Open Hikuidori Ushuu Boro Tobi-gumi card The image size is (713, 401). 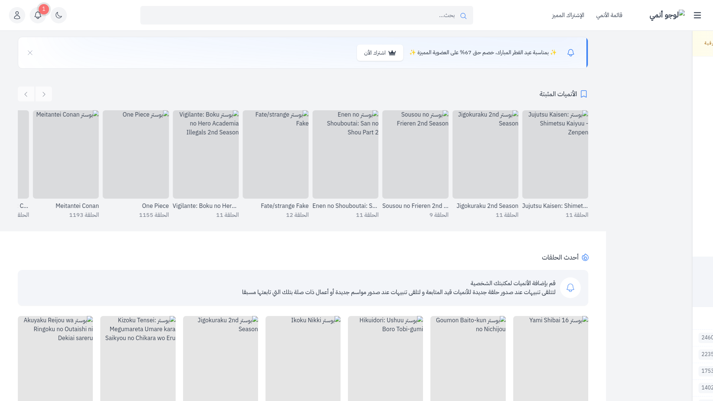coord(385,358)
